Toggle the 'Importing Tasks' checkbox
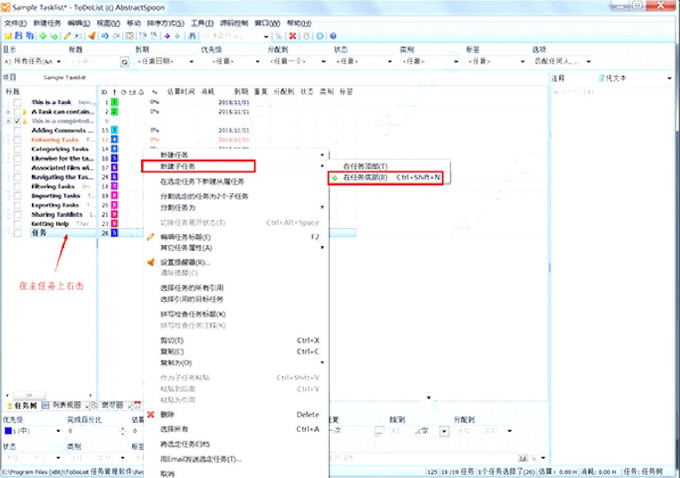680x478 pixels. tap(18, 196)
